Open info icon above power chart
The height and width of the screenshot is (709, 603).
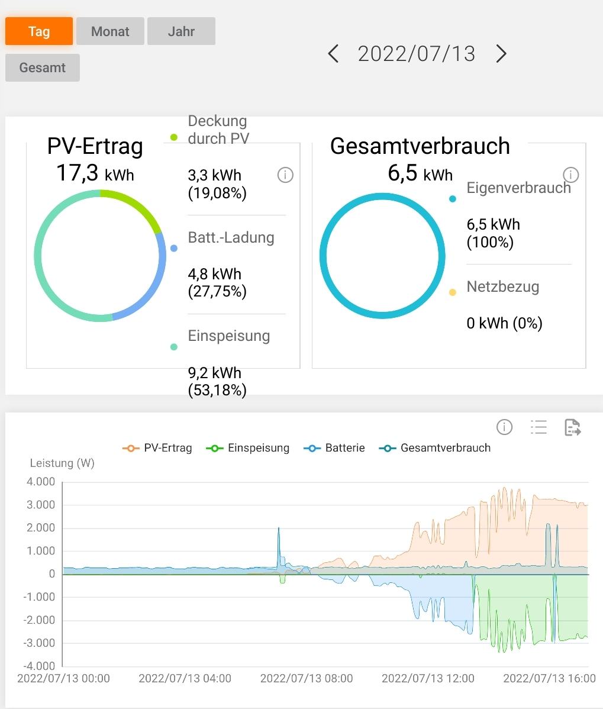click(504, 427)
